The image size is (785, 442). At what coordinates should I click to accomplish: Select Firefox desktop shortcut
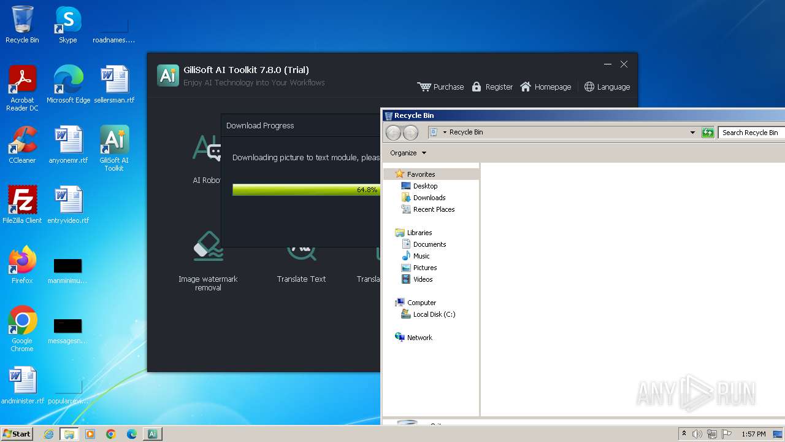click(x=22, y=266)
